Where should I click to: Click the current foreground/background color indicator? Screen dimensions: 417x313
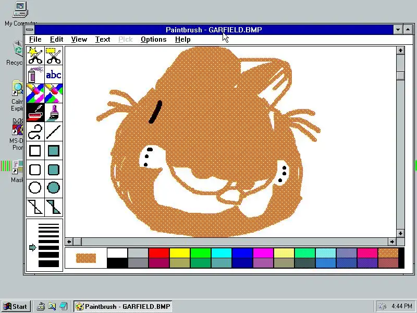click(x=86, y=258)
